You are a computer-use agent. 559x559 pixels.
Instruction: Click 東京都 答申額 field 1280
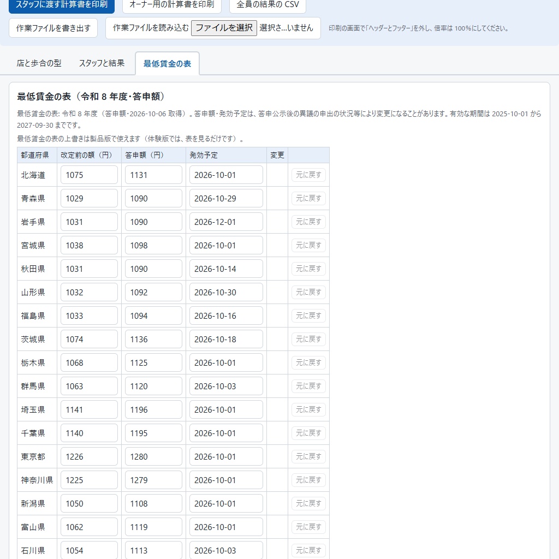(153, 457)
